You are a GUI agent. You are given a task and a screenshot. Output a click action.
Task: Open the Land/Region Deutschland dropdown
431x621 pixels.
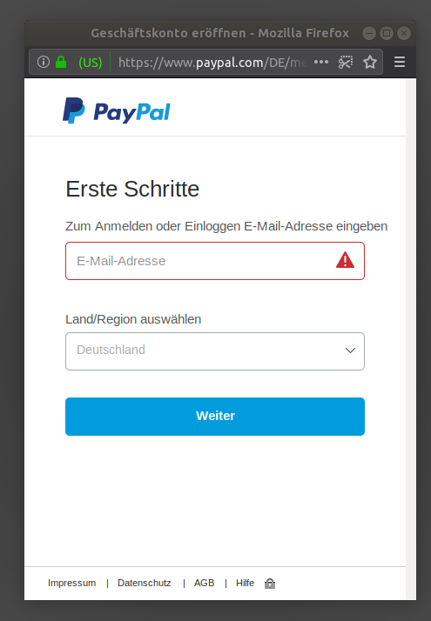(215, 351)
